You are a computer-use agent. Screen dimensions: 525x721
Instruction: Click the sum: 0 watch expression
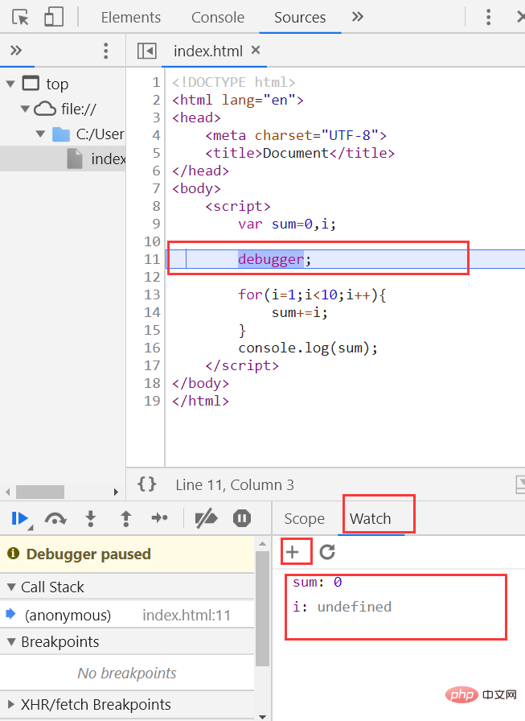[318, 582]
